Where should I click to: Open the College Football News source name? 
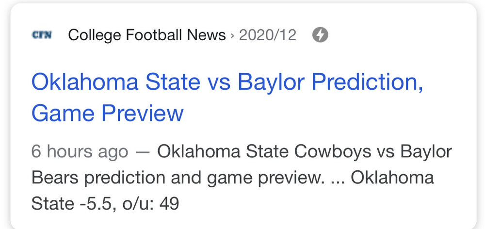pyautogui.click(x=147, y=35)
